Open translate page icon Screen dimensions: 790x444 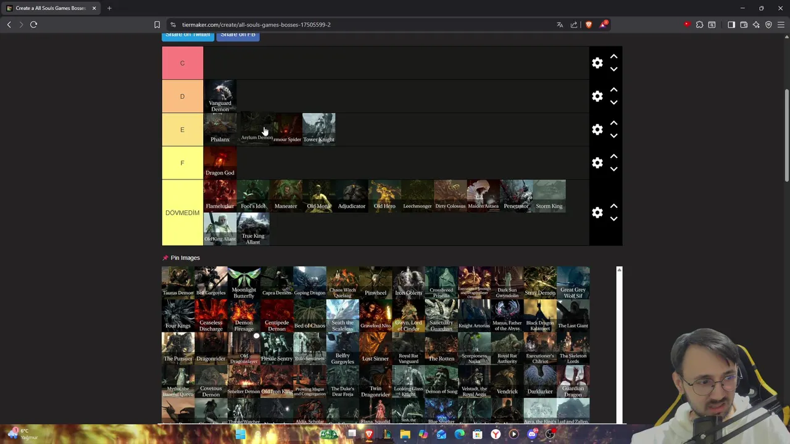(x=560, y=25)
